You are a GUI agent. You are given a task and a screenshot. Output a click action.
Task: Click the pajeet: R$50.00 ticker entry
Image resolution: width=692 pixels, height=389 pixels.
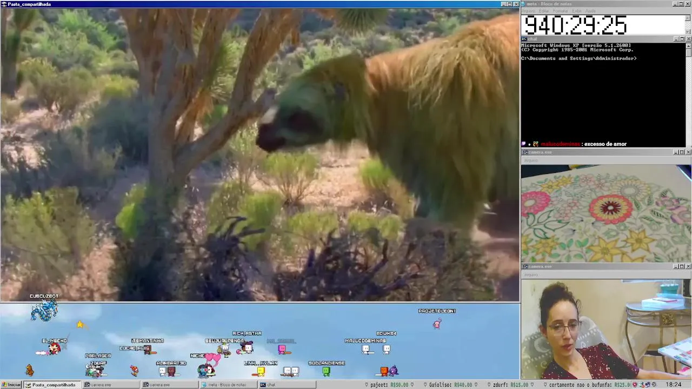coord(389,385)
